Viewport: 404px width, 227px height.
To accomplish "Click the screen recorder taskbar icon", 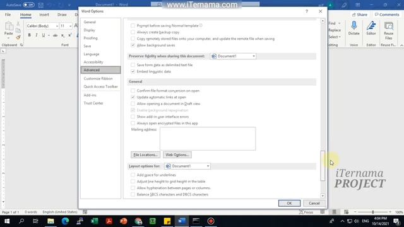I will click(x=211, y=221).
